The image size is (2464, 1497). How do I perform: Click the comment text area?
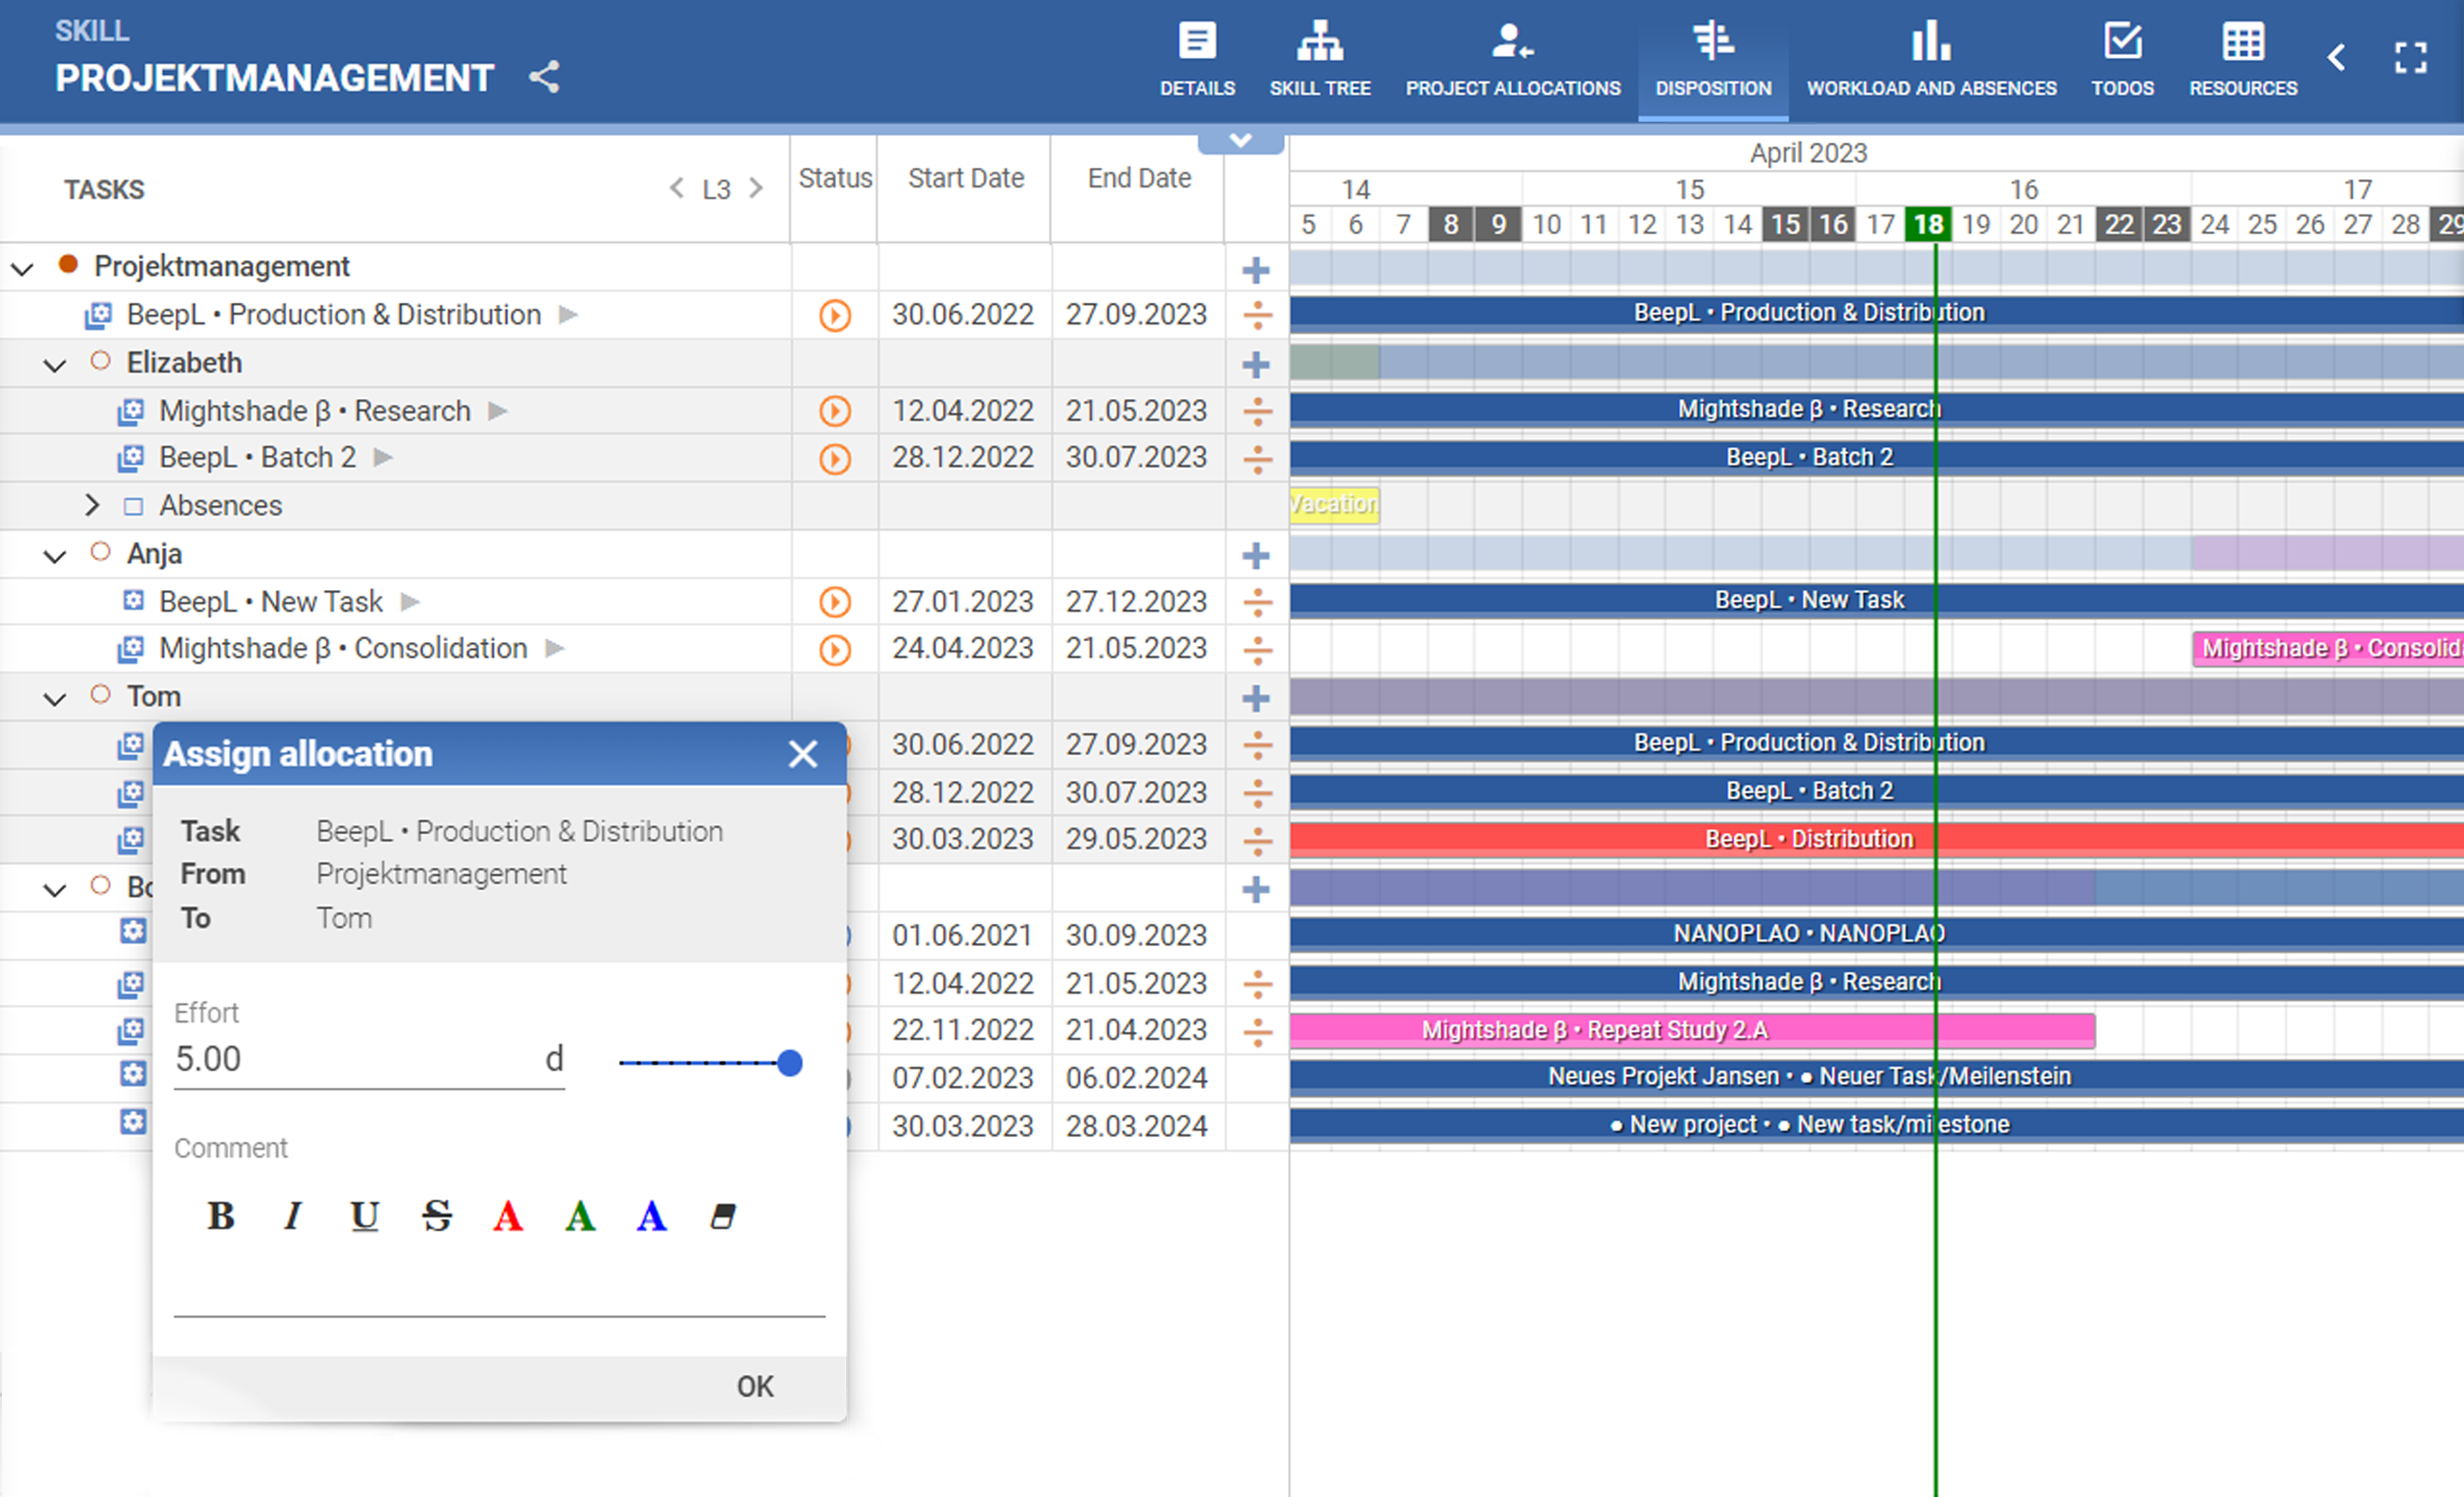(x=499, y=1284)
